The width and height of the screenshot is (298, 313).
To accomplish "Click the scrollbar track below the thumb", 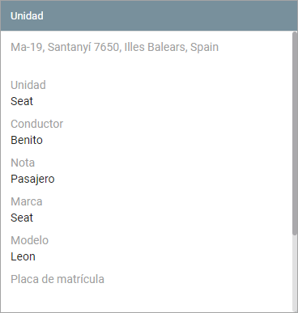I will pos(295,273).
